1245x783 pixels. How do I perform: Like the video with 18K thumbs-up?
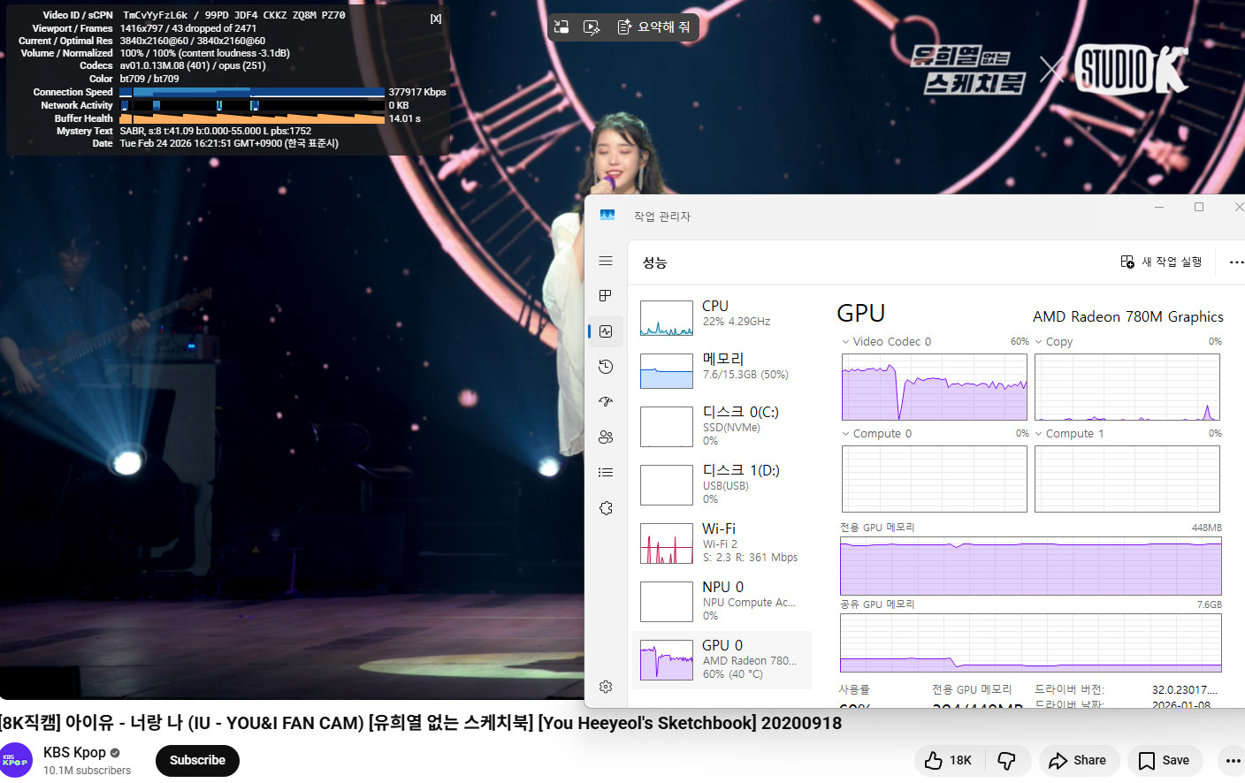(948, 760)
